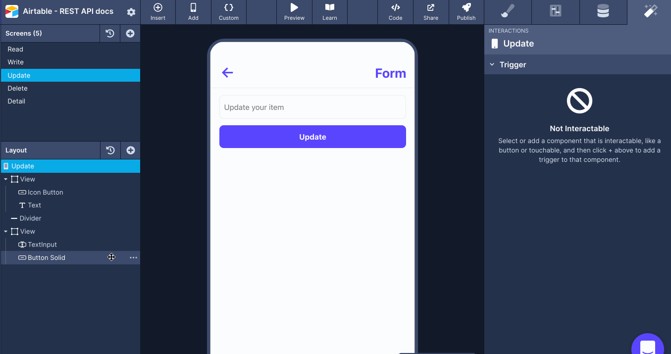The width and height of the screenshot is (671, 354).
Task: Select the TextInput layer
Action: point(70,245)
